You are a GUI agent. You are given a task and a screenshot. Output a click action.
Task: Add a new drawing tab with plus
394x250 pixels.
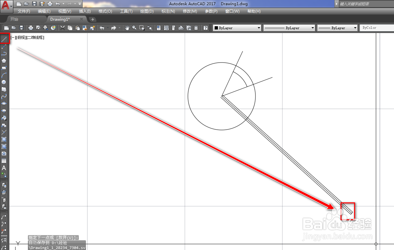(x=93, y=19)
